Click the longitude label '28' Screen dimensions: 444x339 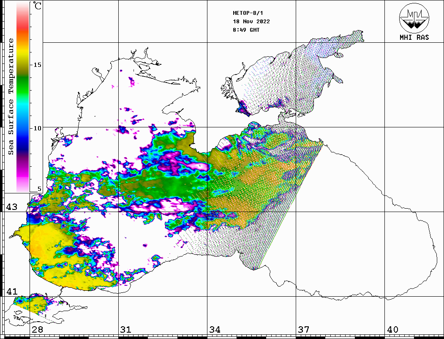point(37,330)
